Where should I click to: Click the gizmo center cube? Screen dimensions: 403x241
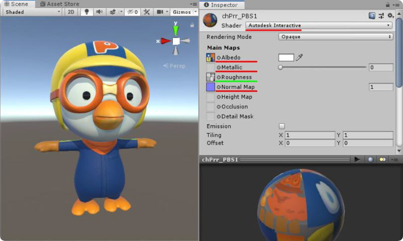(176, 41)
